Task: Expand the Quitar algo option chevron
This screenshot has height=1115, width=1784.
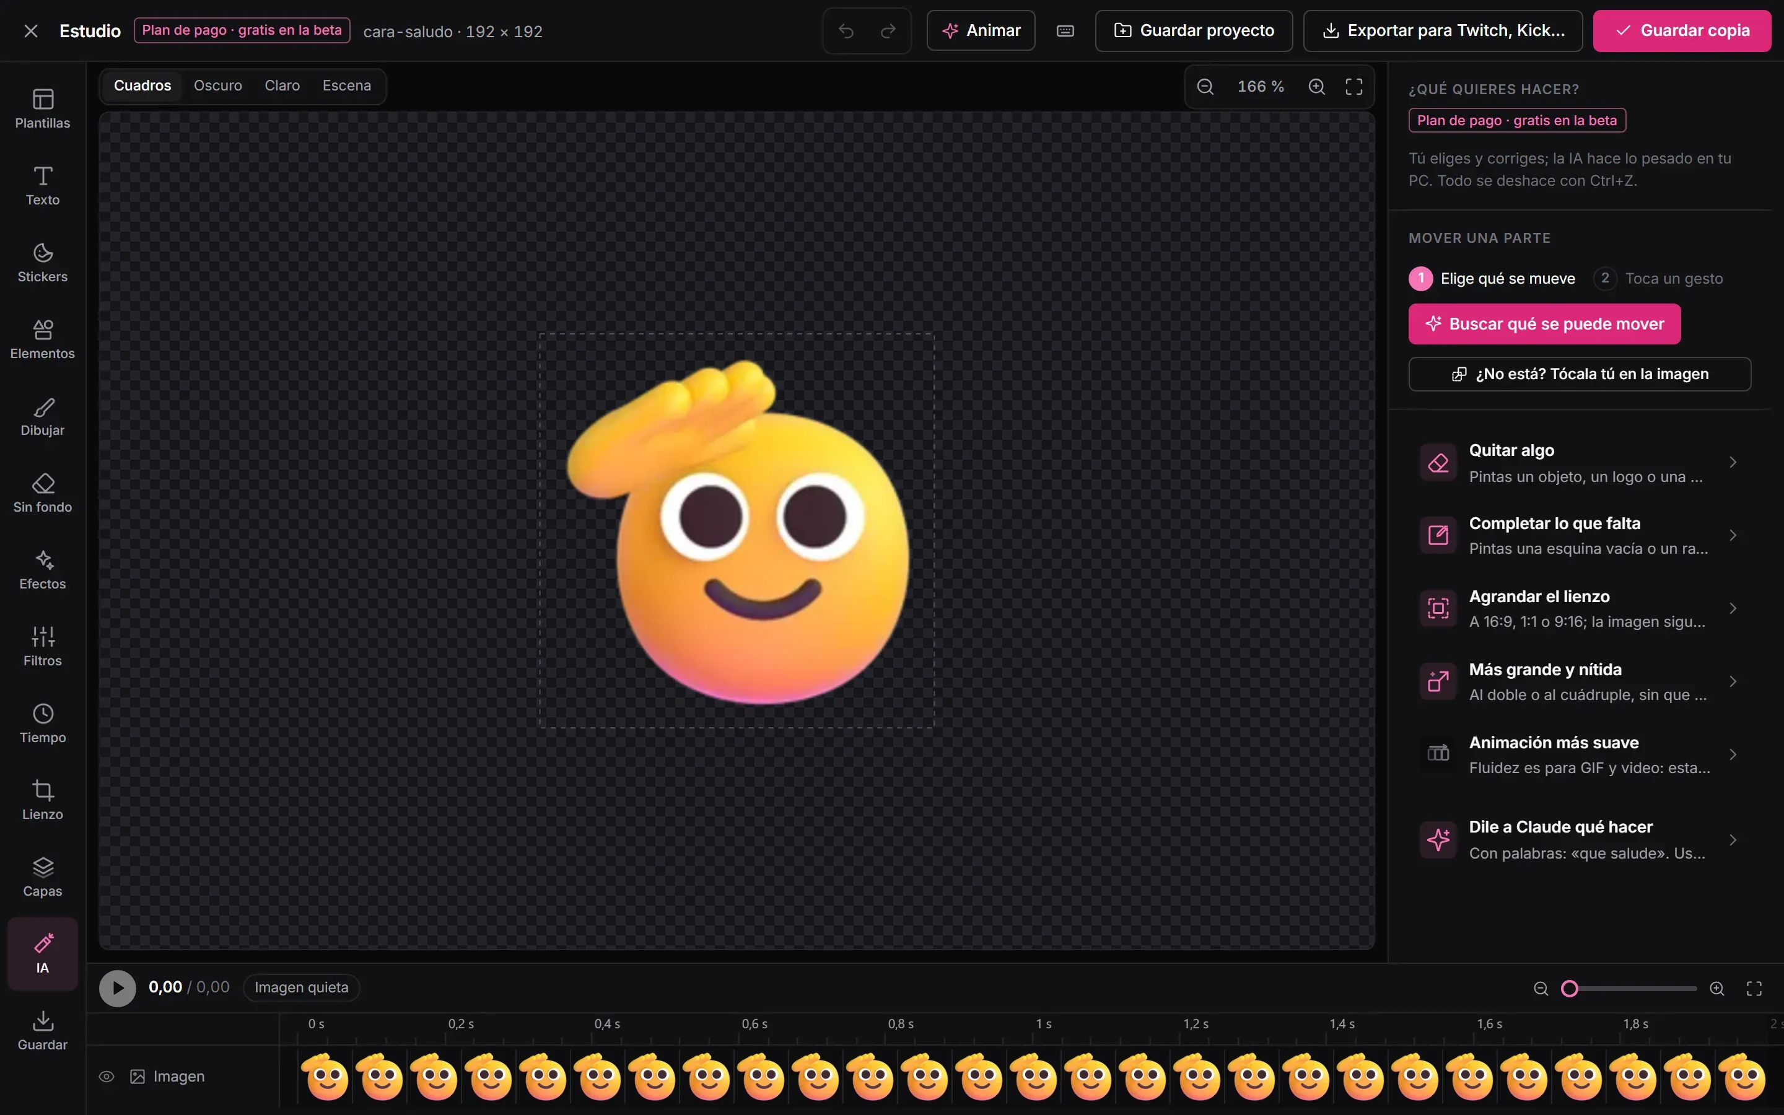Action: (1733, 462)
